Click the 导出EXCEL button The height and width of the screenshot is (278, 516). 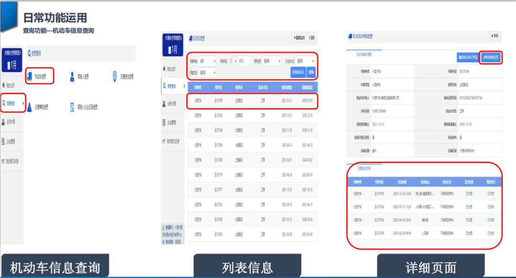click(x=298, y=72)
